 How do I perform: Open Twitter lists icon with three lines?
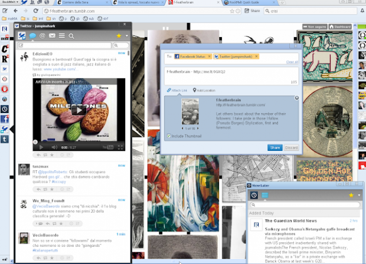click(61, 35)
